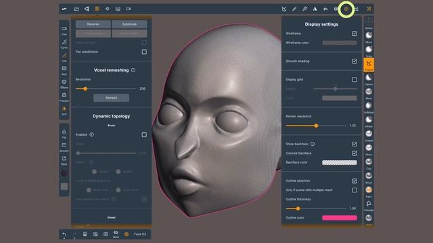Select the Clay brush
The width and height of the screenshot is (433, 243).
point(369,163)
